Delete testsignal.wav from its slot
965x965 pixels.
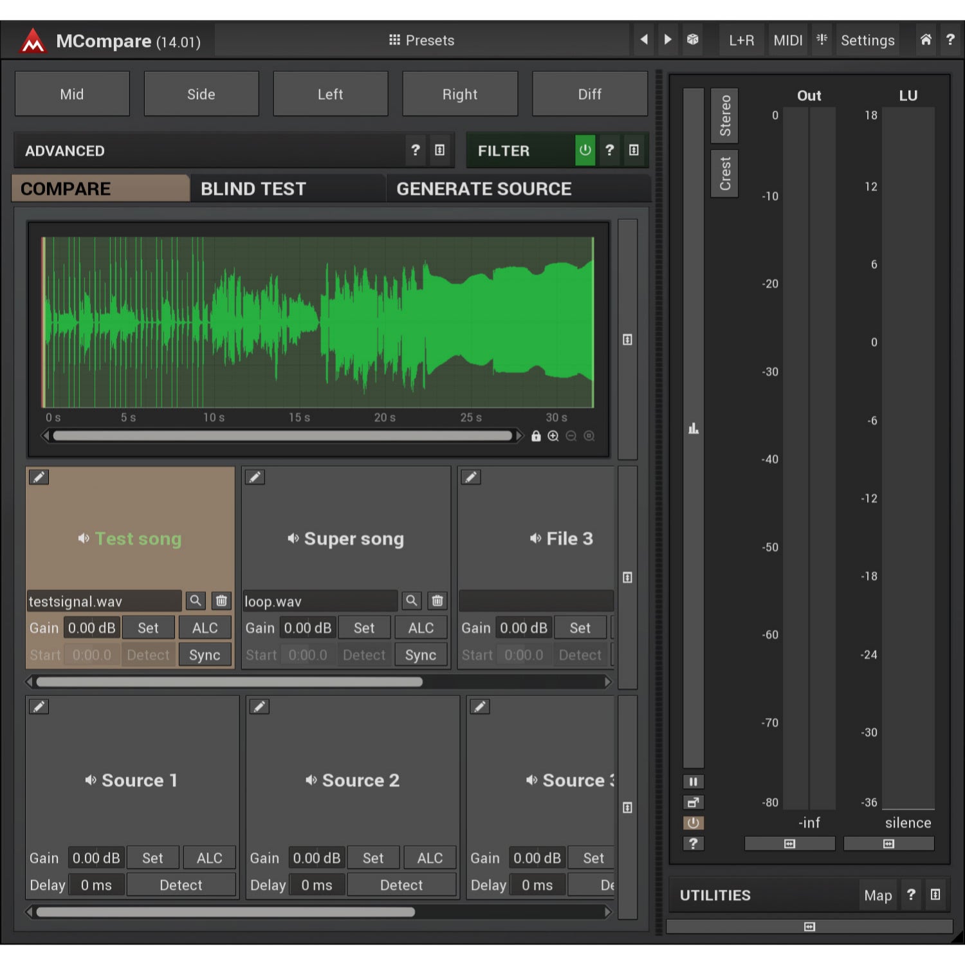tap(221, 601)
